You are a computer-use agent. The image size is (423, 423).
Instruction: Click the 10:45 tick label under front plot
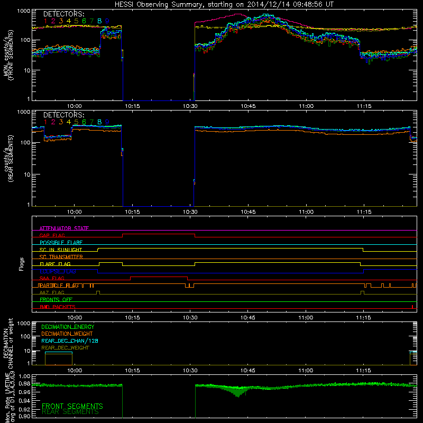248,106
